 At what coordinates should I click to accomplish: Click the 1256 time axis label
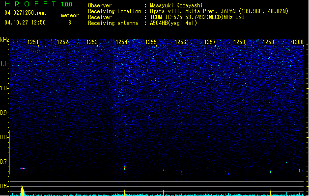(x=180, y=42)
